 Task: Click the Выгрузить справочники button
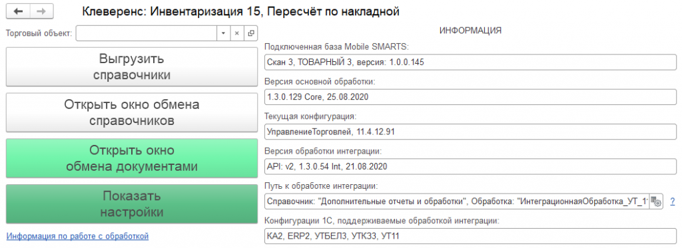click(132, 66)
